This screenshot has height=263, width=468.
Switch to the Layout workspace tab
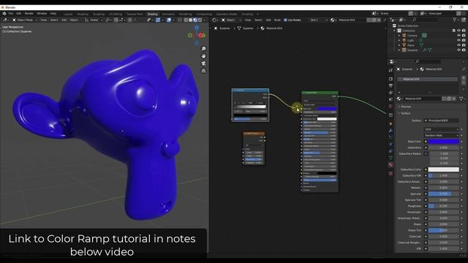click(68, 14)
